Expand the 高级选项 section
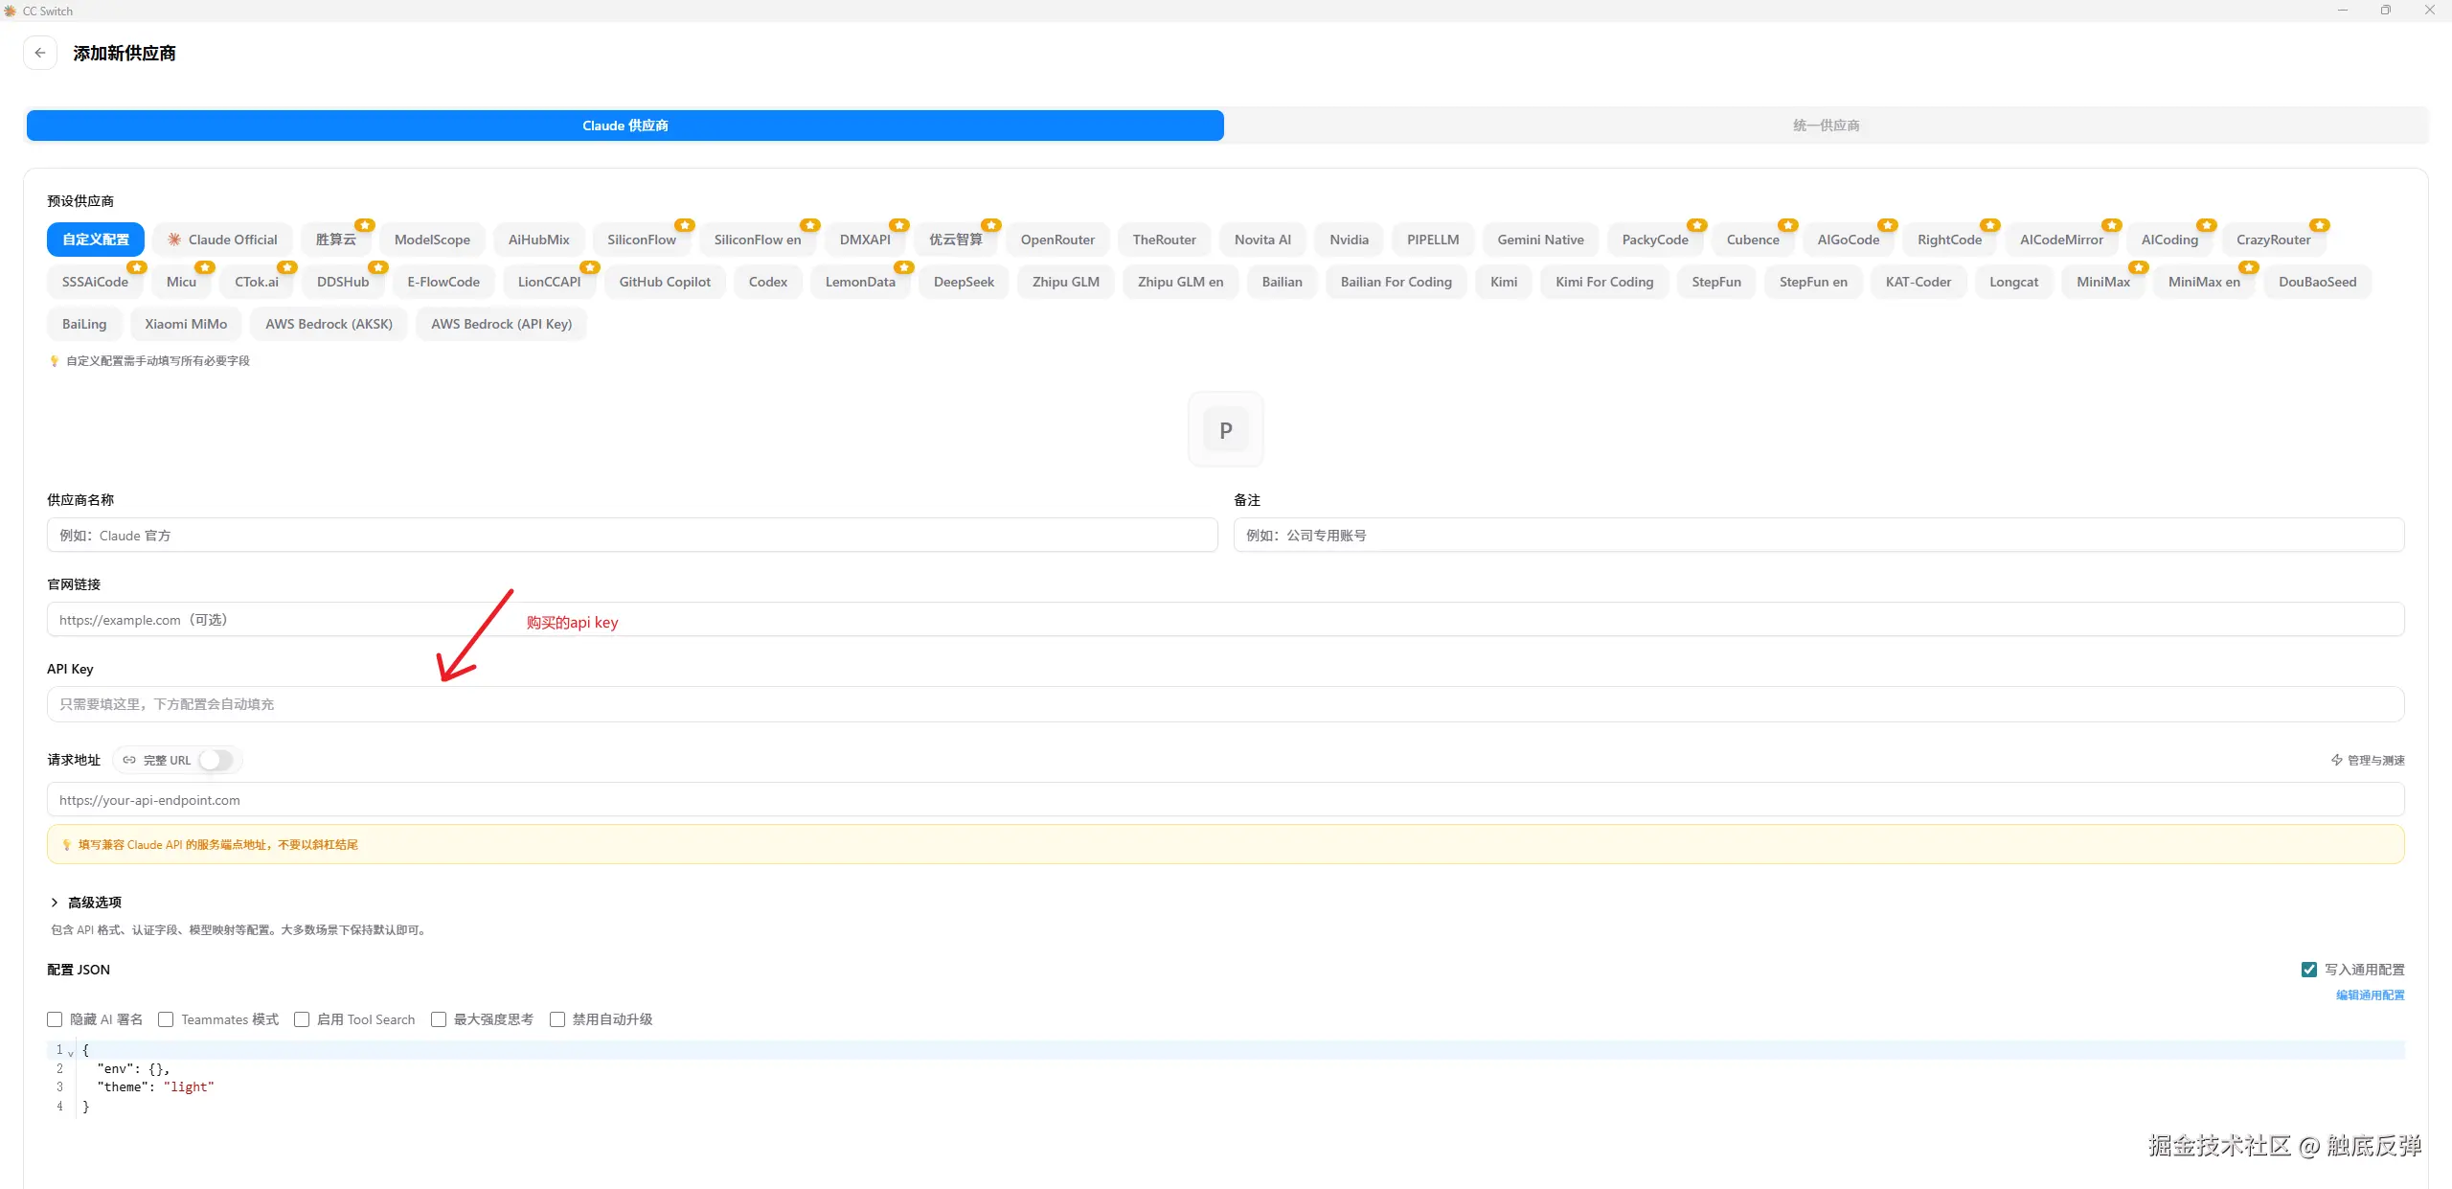This screenshot has height=1189, width=2452. point(85,903)
